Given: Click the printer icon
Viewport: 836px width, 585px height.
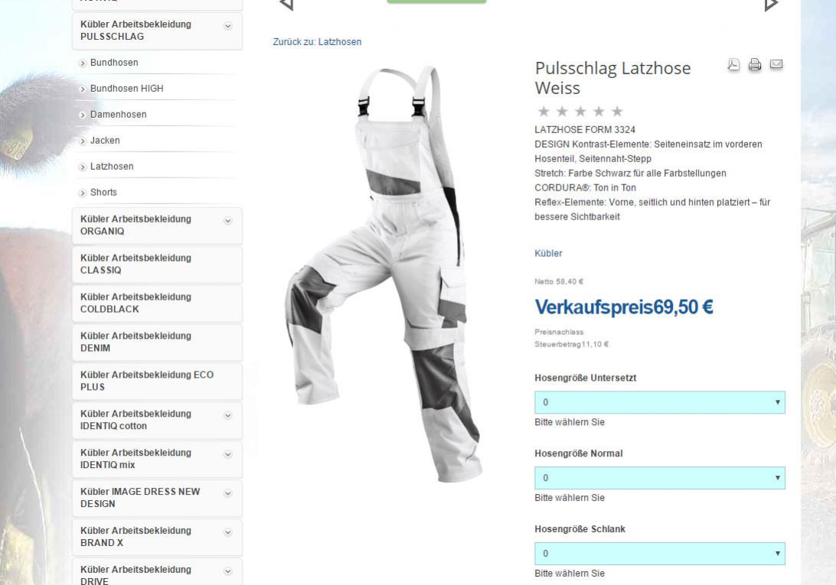Looking at the screenshot, I should click(754, 64).
